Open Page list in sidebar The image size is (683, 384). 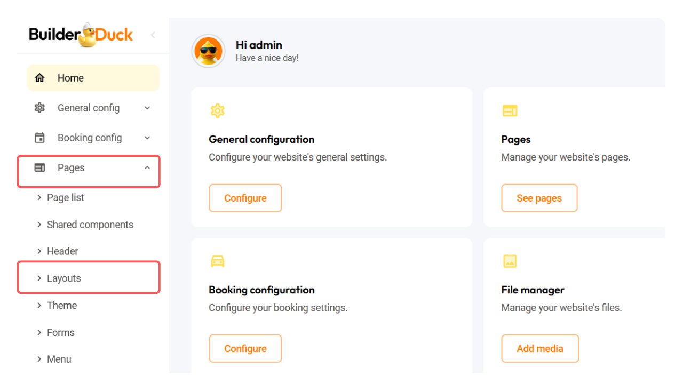click(x=65, y=197)
